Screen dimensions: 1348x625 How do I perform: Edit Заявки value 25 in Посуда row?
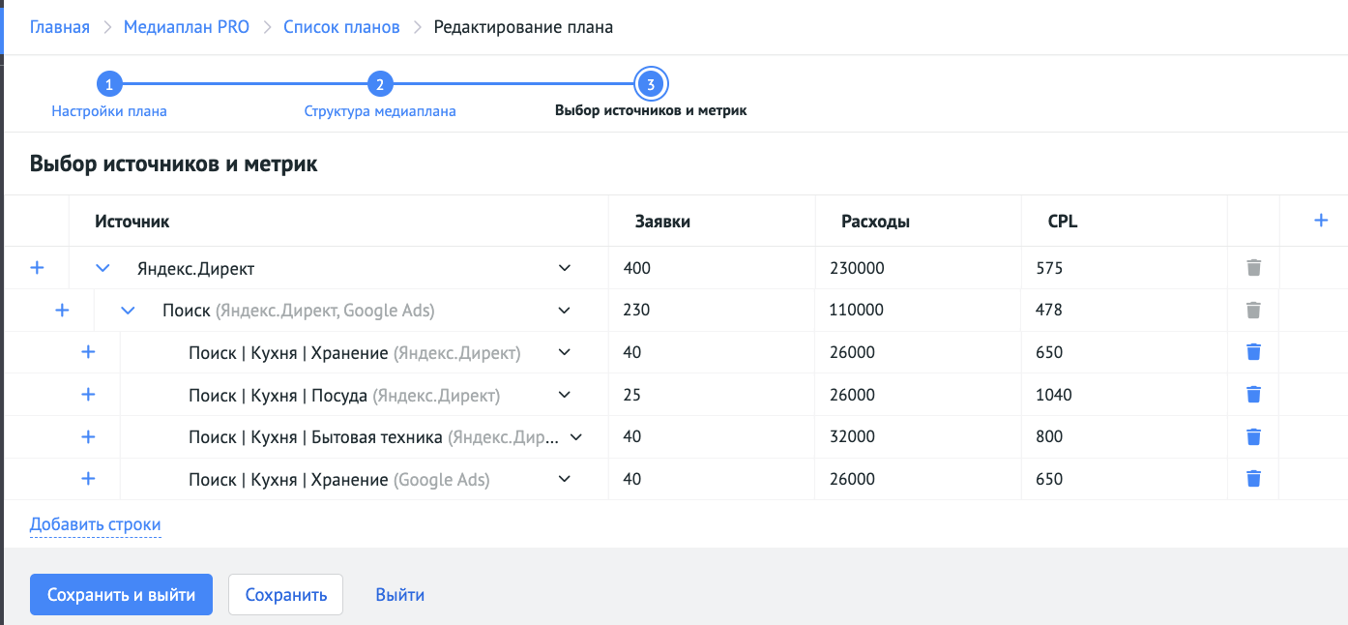tap(711, 395)
